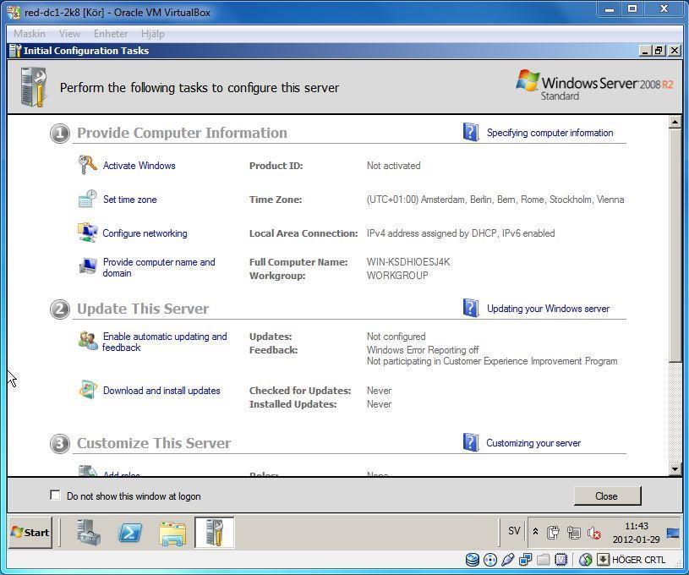Open Provide computer name and domain link
This screenshot has width=689, height=575.
tap(159, 267)
